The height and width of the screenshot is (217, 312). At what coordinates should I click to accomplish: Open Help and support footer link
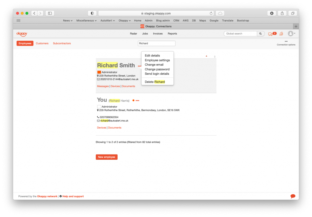coord(73,196)
